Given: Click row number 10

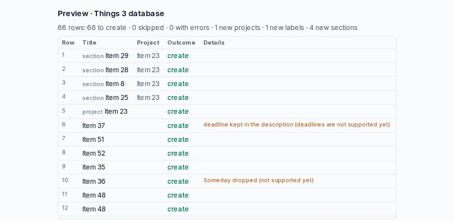Looking at the screenshot, I should click(x=65, y=180).
